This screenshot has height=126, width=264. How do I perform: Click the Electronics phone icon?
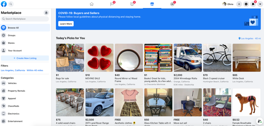coord(4,114)
